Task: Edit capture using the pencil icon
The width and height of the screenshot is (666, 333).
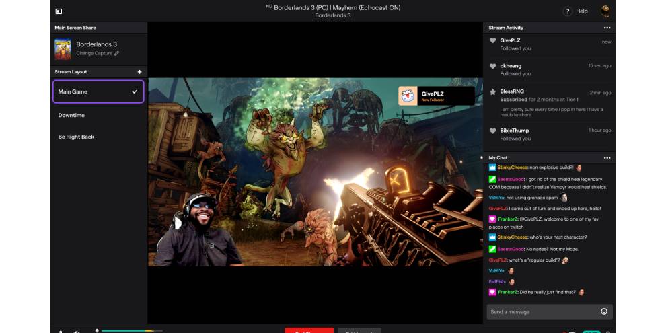Action: 117,54
